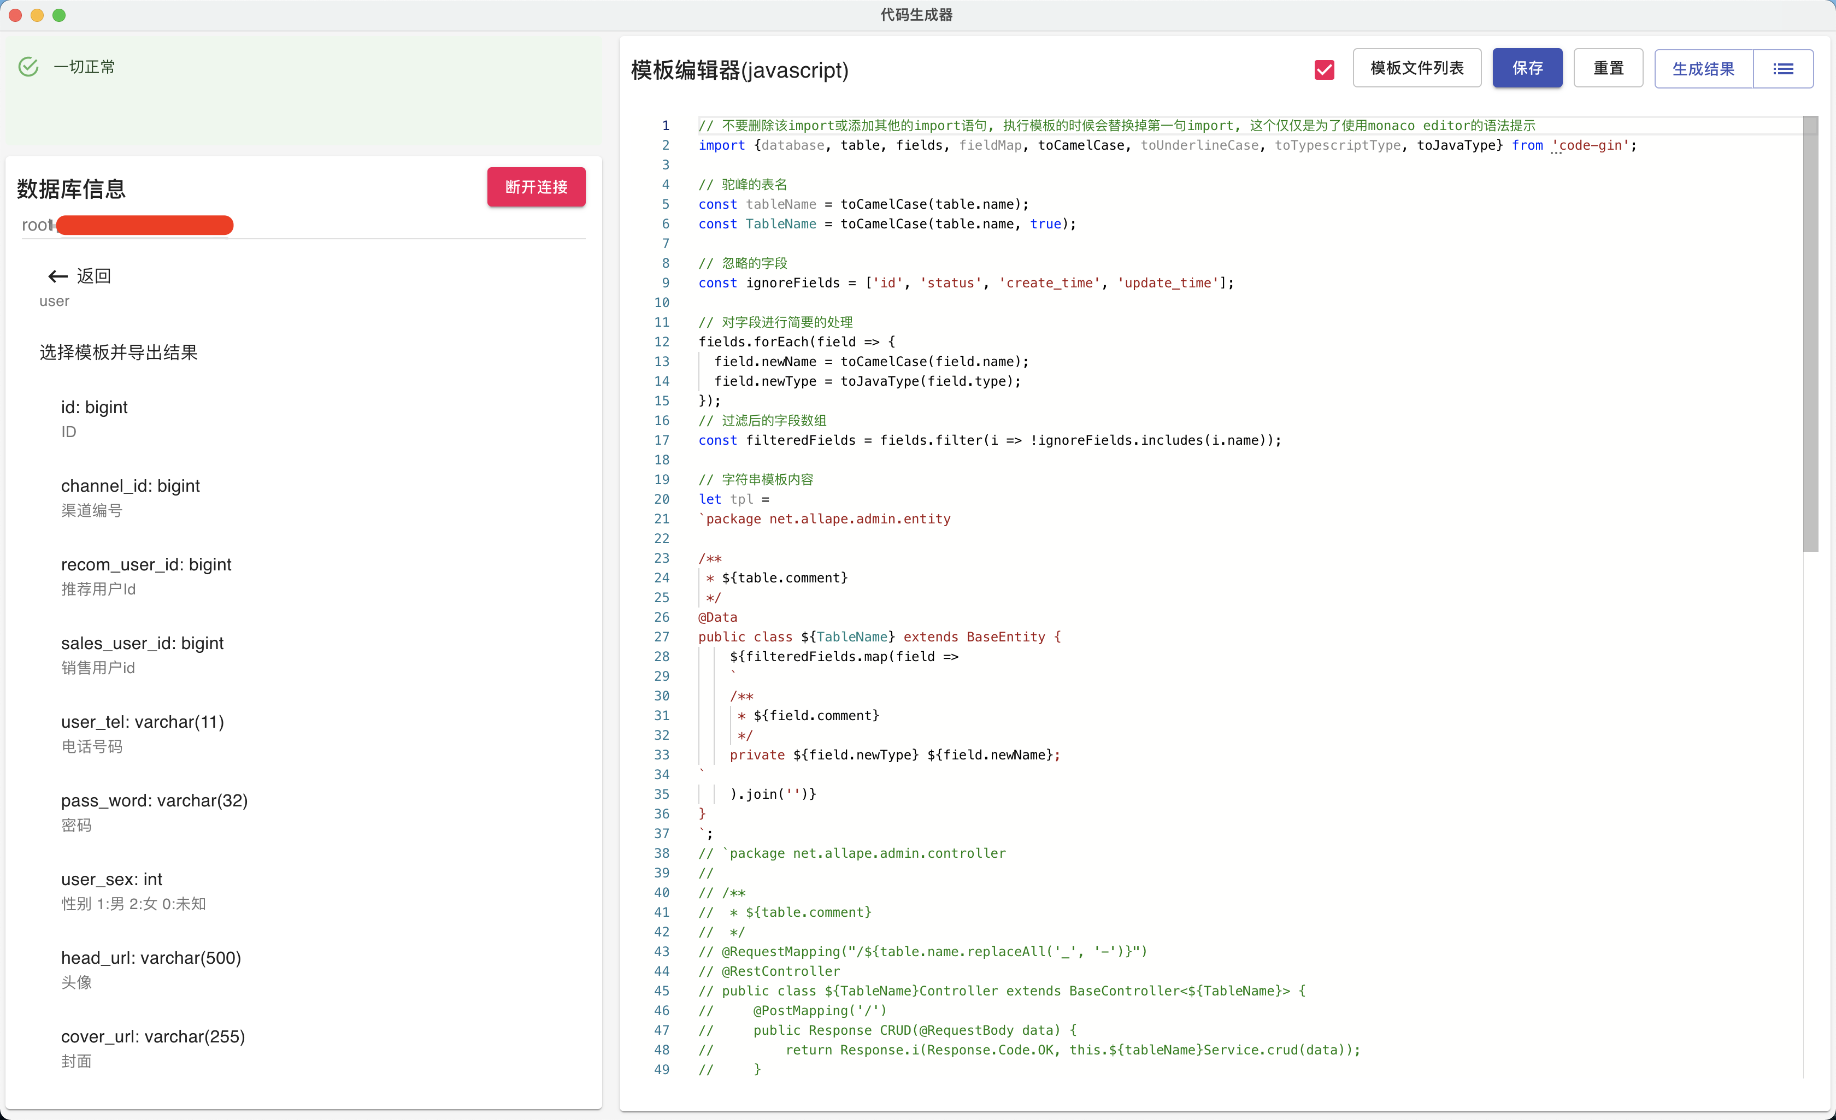Save the template with 保存
The image size is (1836, 1120).
[x=1527, y=68]
